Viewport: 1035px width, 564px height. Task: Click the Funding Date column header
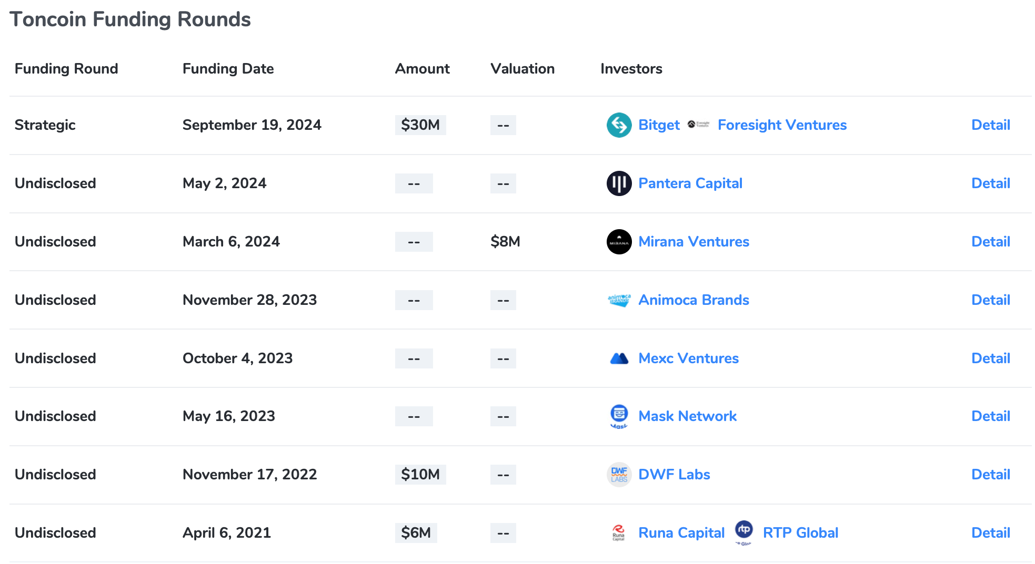[x=228, y=69]
